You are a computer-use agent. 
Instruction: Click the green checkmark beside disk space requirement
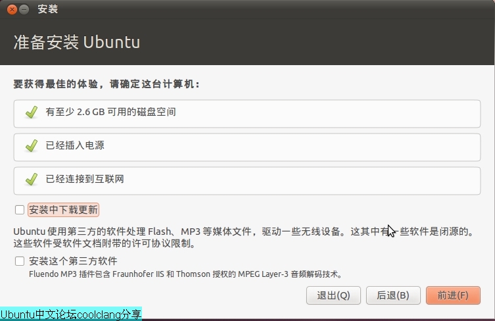point(32,112)
